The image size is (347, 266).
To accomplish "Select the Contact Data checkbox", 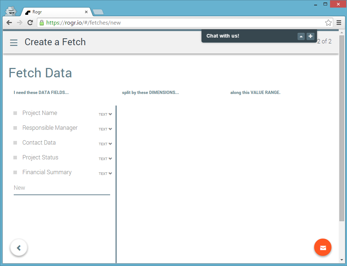I will pos(15,142).
